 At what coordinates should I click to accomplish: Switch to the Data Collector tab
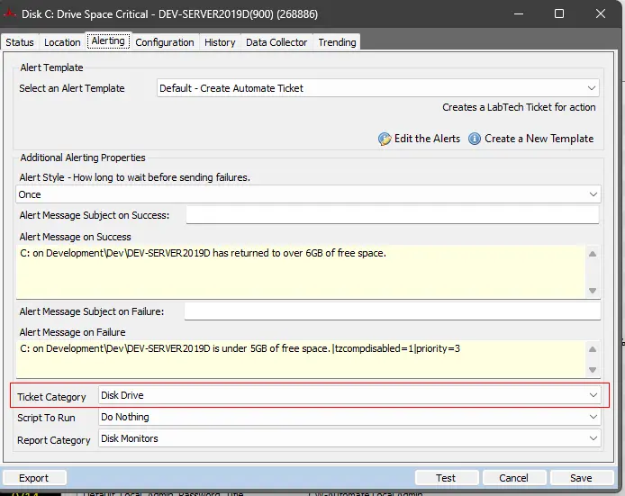(276, 42)
